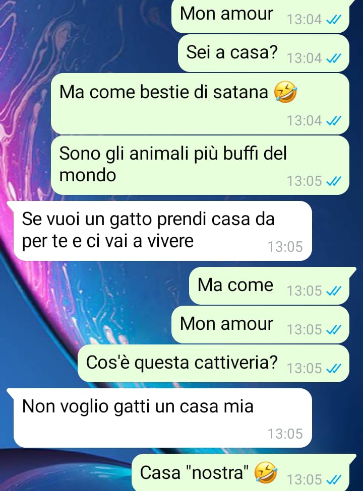Tap the 13:05 timestamp on "Se vuoi un gatto"
363x491 pixels.
point(285,247)
